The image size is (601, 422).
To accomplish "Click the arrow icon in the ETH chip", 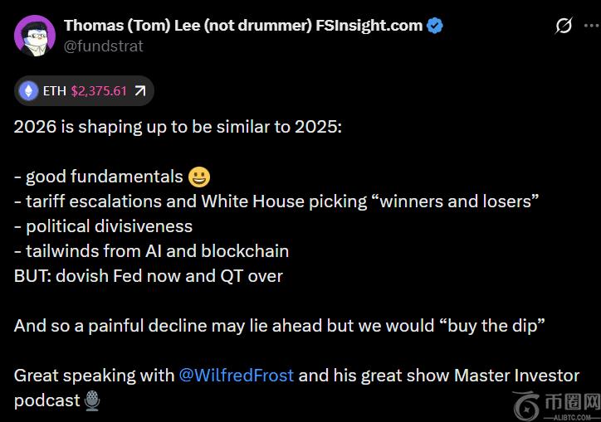I will tap(139, 91).
